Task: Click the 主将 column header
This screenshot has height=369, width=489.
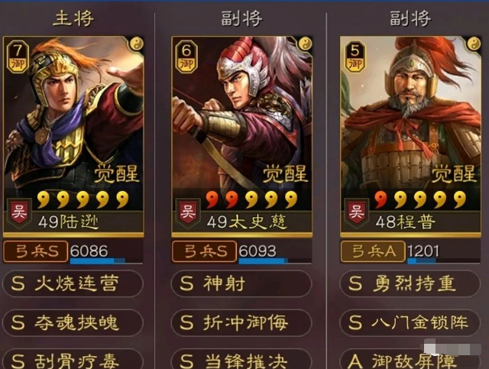Action: (x=73, y=18)
